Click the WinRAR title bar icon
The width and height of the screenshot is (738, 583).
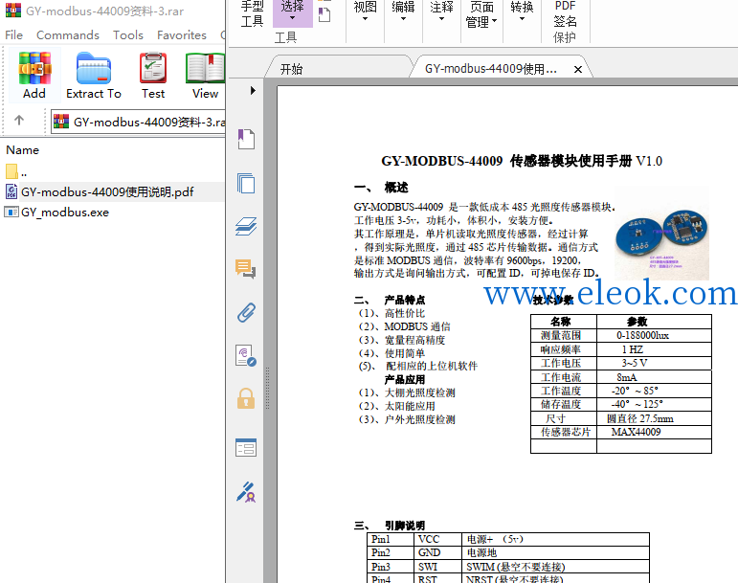13,11
